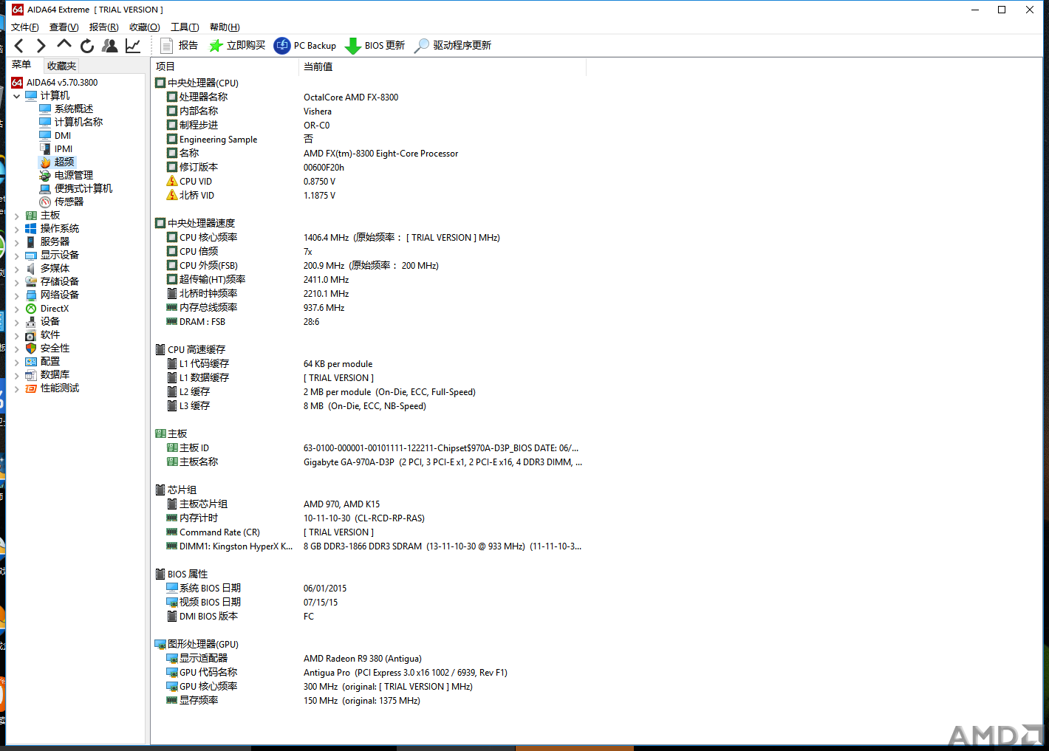Select DMI in the tree

[x=63, y=135]
